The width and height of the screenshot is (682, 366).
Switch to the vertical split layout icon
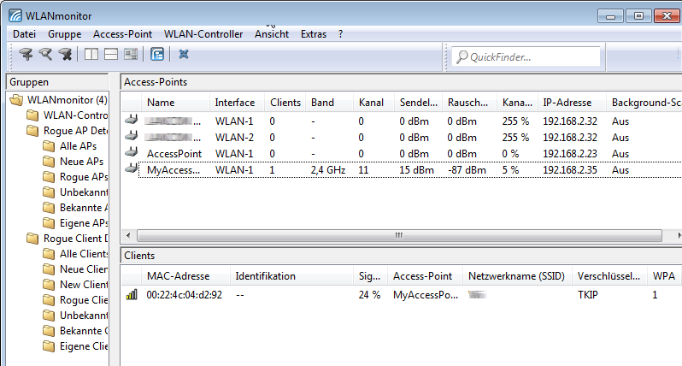pyautogui.click(x=91, y=55)
